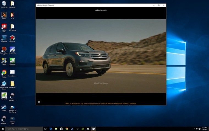The height and width of the screenshot is (131, 209).
Task: Open the NVIDIA icon on the taskbar
Action: click(x=83, y=129)
